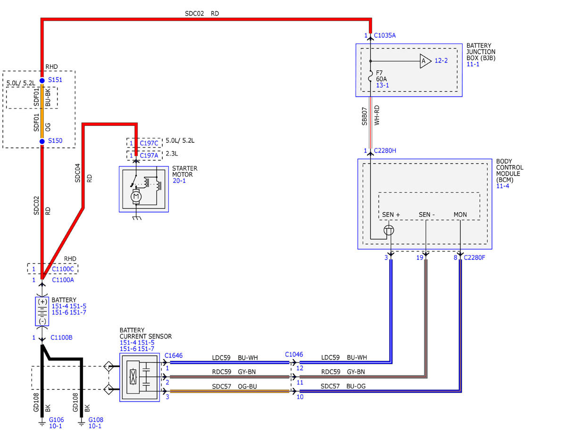The image size is (566, 437).
Task: Click the SDC04 circuit label
Action: point(78,173)
